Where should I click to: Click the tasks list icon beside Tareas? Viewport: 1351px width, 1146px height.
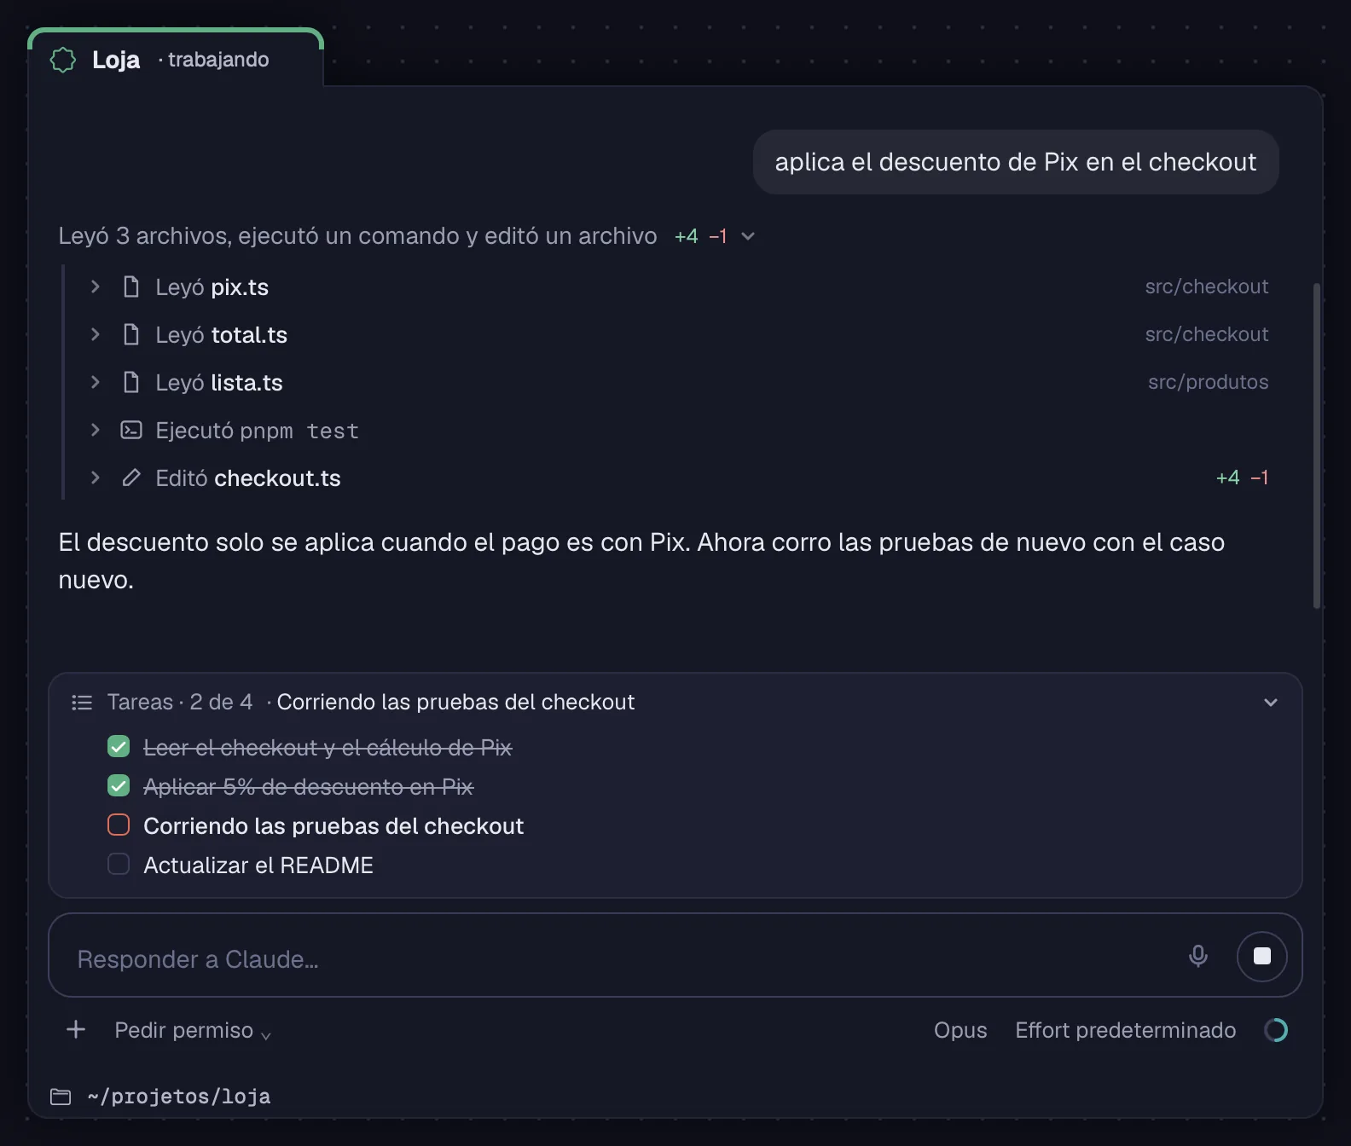tap(82, 703)
